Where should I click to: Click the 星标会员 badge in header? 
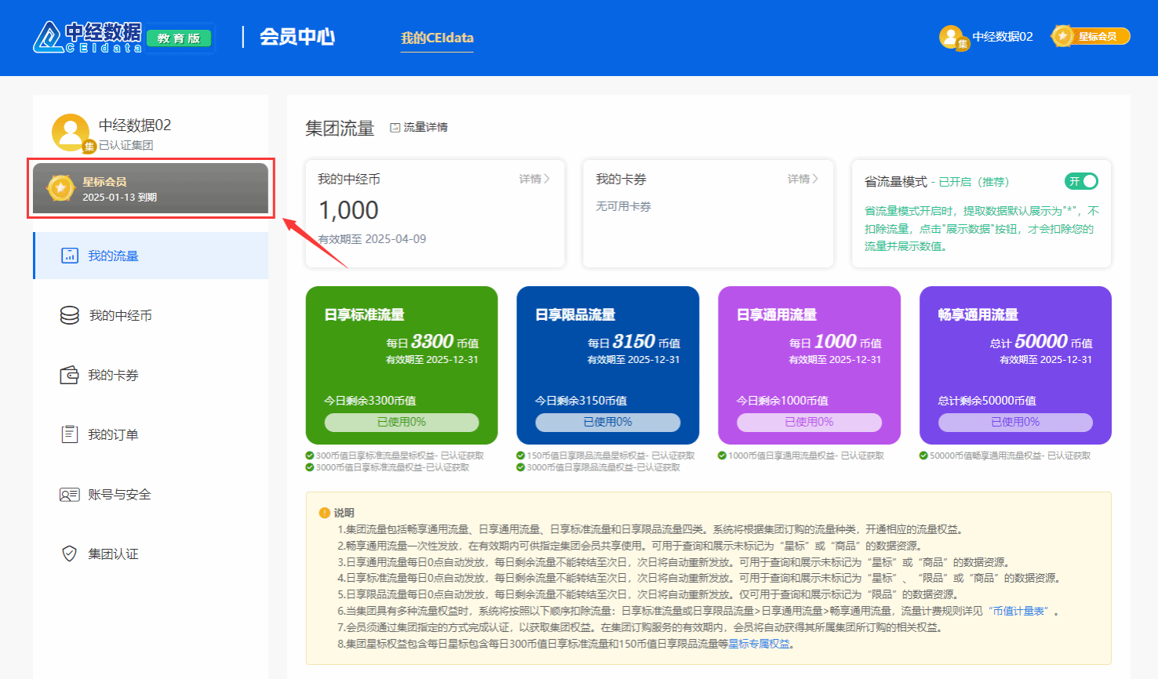tap(1091, 36)
